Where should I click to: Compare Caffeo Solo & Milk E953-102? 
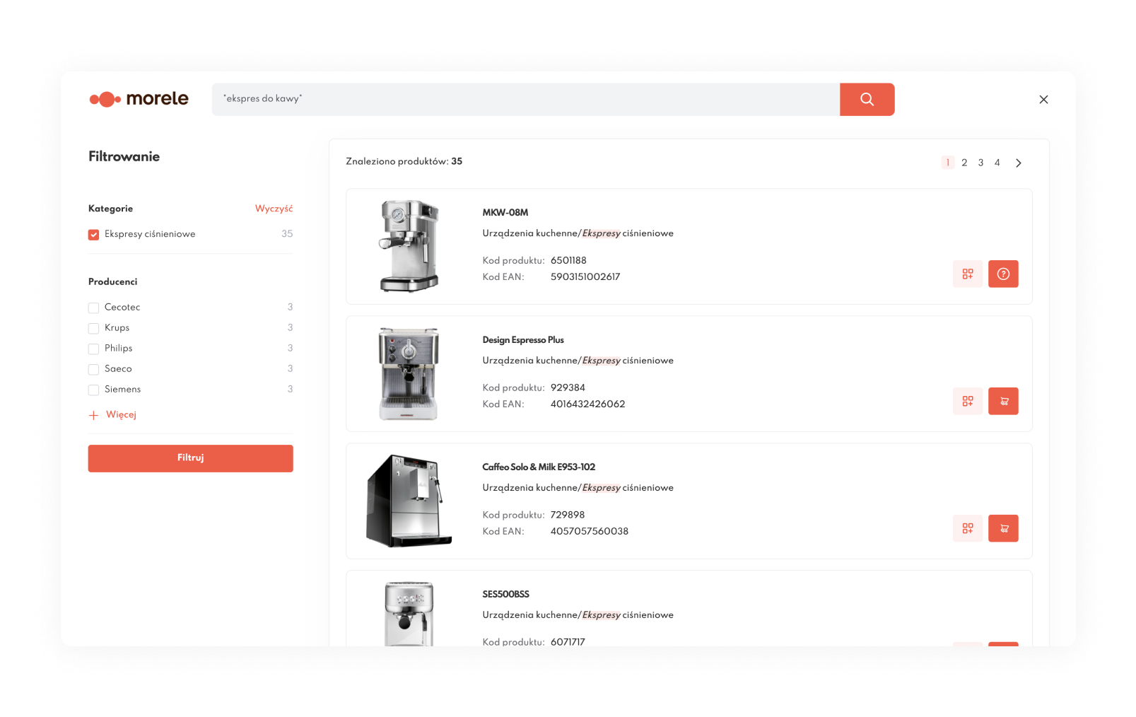pos(967,528)
